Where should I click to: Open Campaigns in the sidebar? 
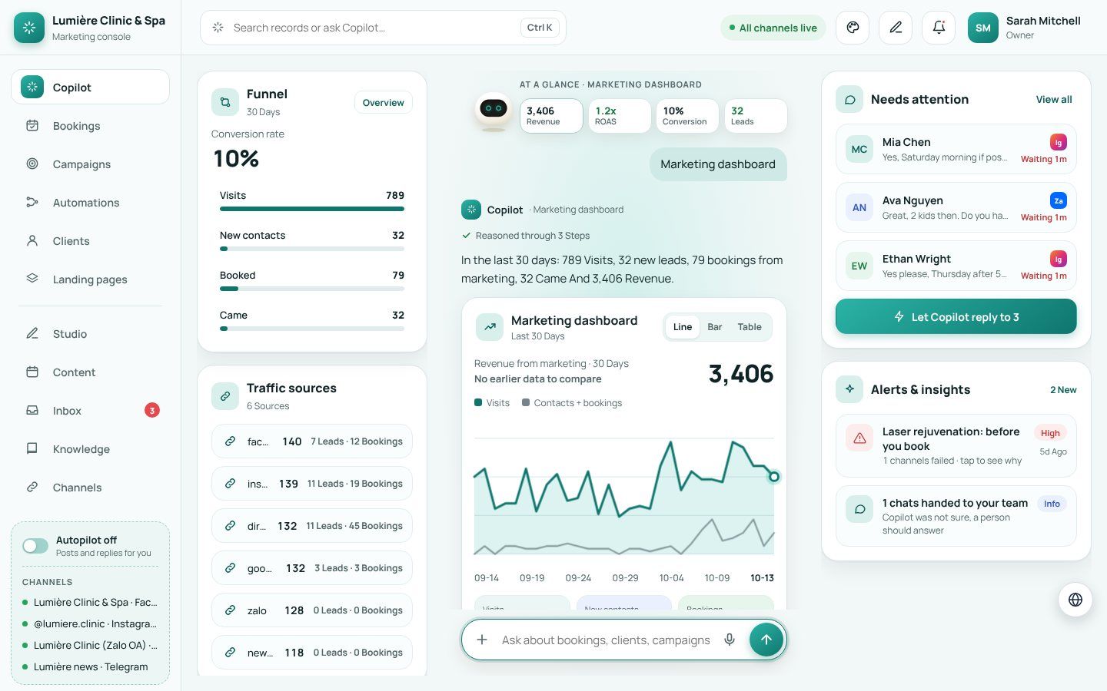pyautogui.click(x=90, y=164)
